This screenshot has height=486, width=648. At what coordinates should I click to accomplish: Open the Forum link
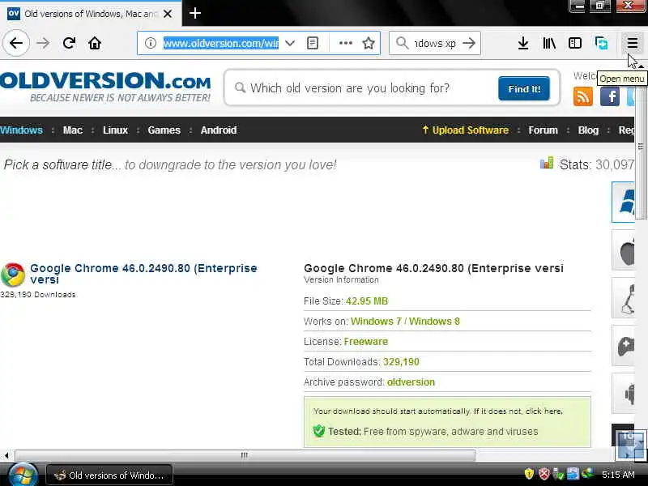pyautogui.click(x=543, y=130)
